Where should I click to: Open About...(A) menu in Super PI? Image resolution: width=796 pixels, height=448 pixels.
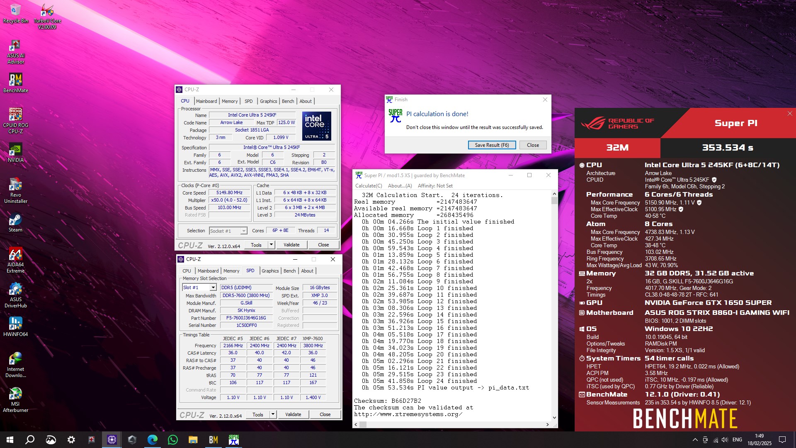pos(400,186)
